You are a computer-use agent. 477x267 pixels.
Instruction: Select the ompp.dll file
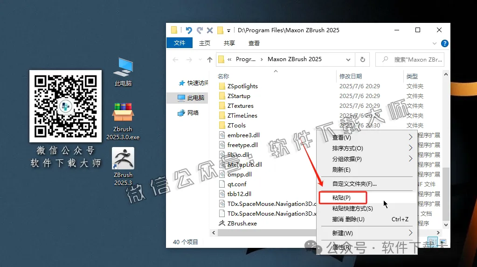point(239,175)
